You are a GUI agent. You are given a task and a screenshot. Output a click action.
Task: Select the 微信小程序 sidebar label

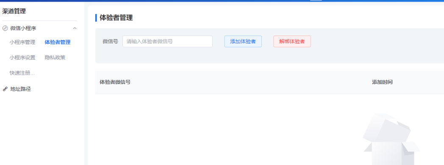(23, 28)
